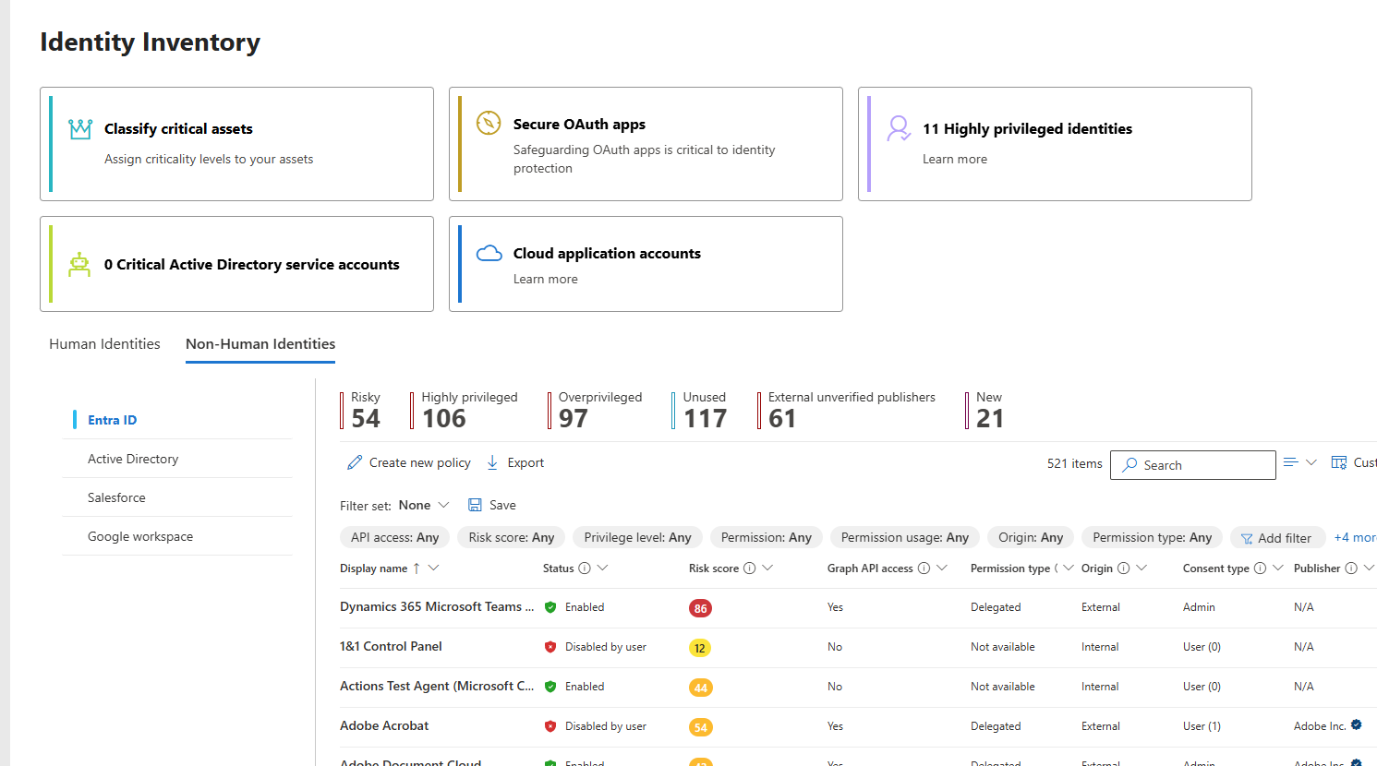Click the Save filter set disk icon
This screenshot has height=766, width=1377.
pyautogui.click(x=474, y=504)
